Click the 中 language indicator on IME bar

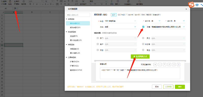[x=197, y=5]
